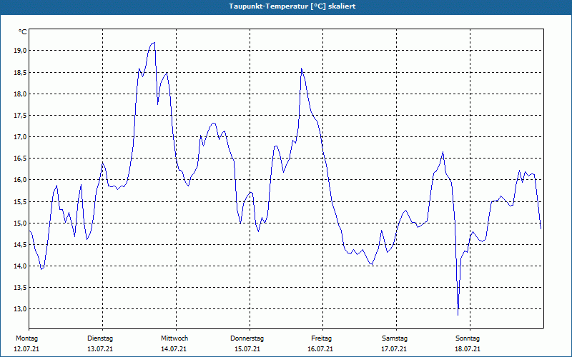The image size is (572, 357).
Task: Click the 16.07.21 date label
Action: click(x=320, y=349)
